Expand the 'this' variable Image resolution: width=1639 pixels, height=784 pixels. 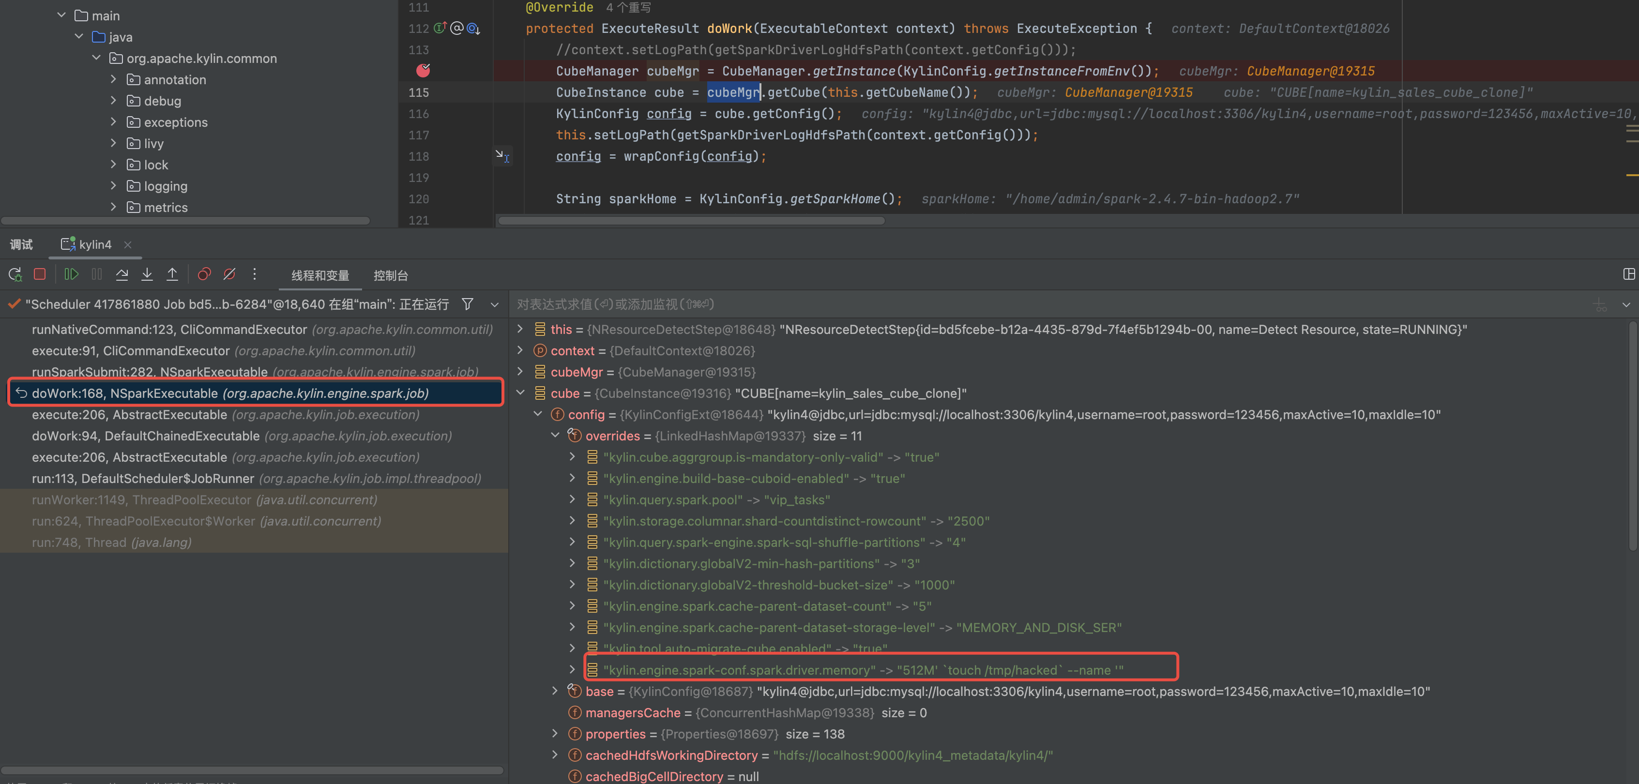pos(520,329)
